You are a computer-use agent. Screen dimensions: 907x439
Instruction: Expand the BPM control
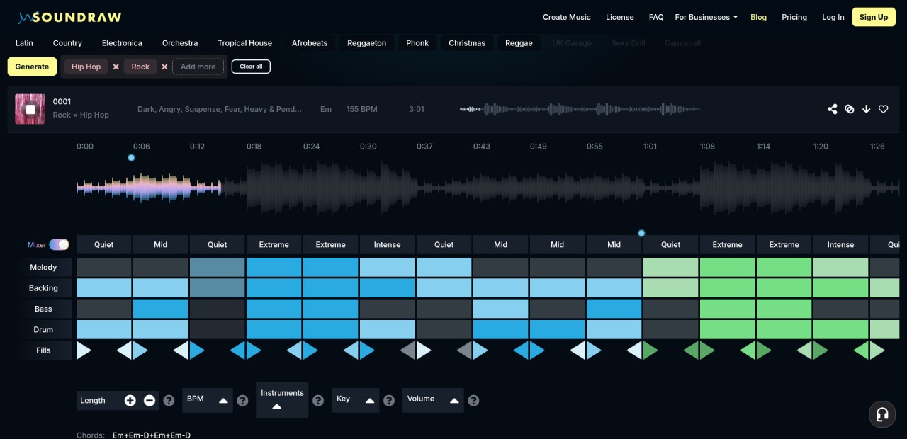coord(223,400)
